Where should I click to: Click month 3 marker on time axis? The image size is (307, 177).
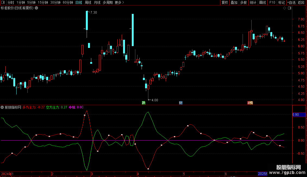pos(92,174)
